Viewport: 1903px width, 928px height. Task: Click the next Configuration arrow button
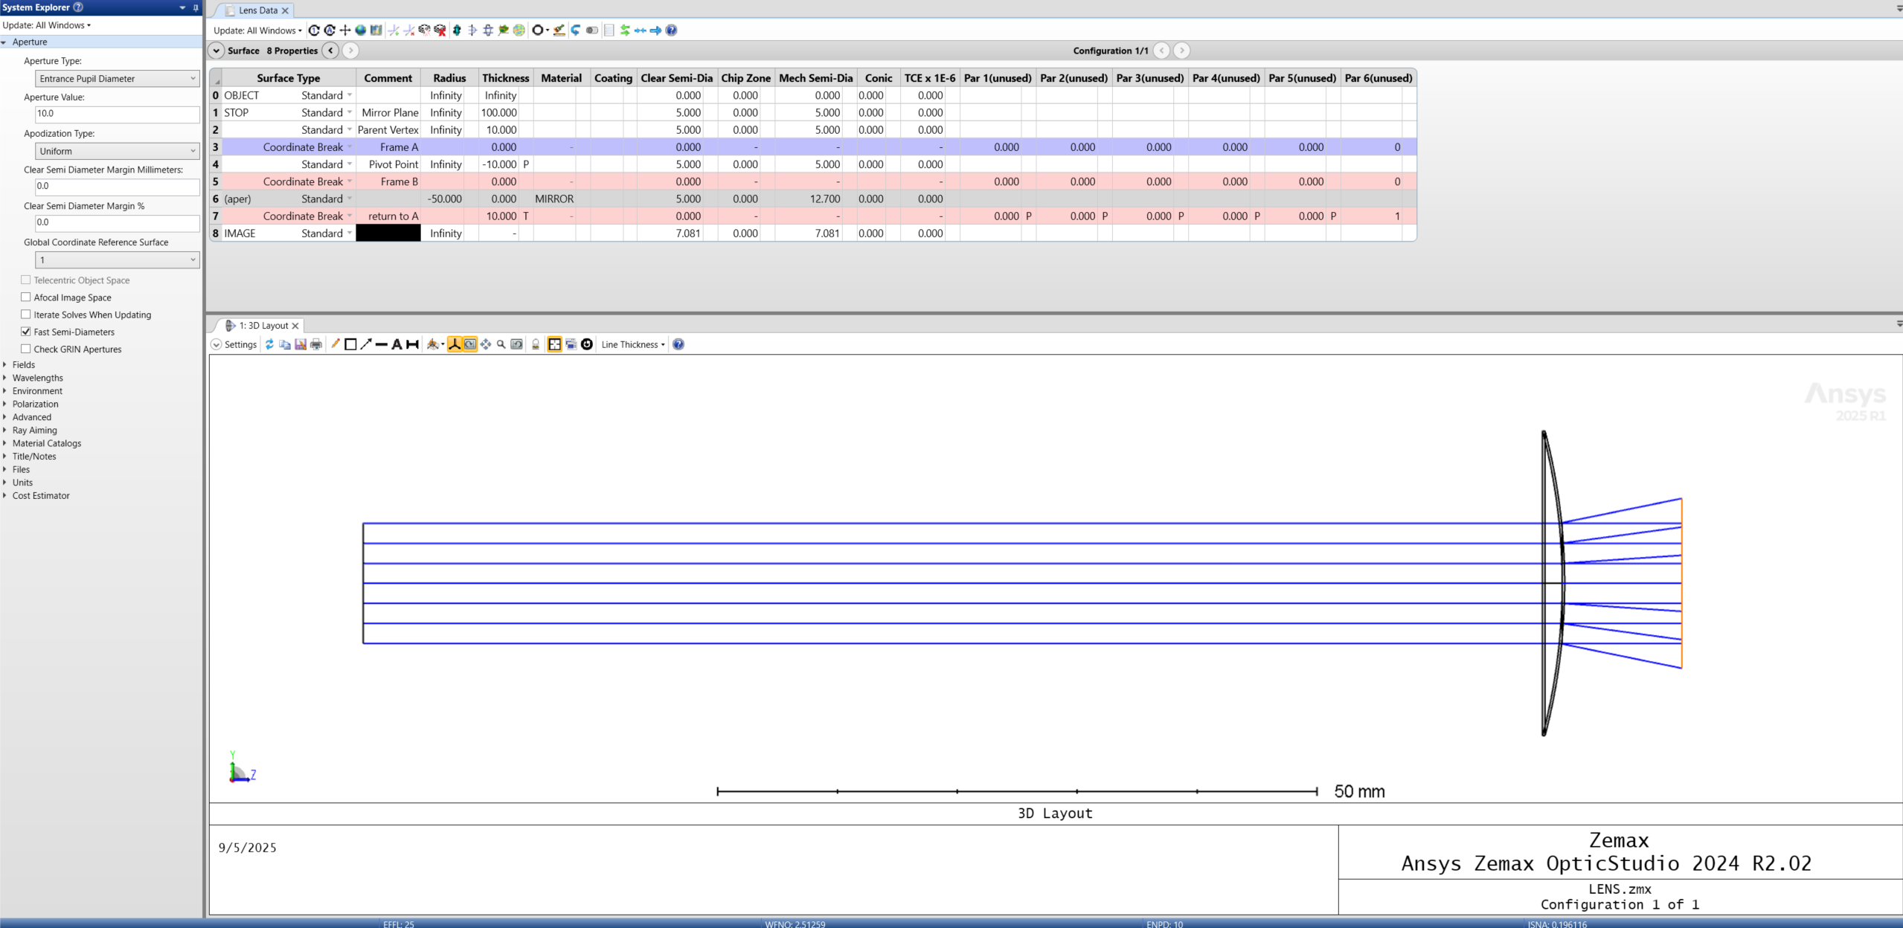coord(1181,50)
